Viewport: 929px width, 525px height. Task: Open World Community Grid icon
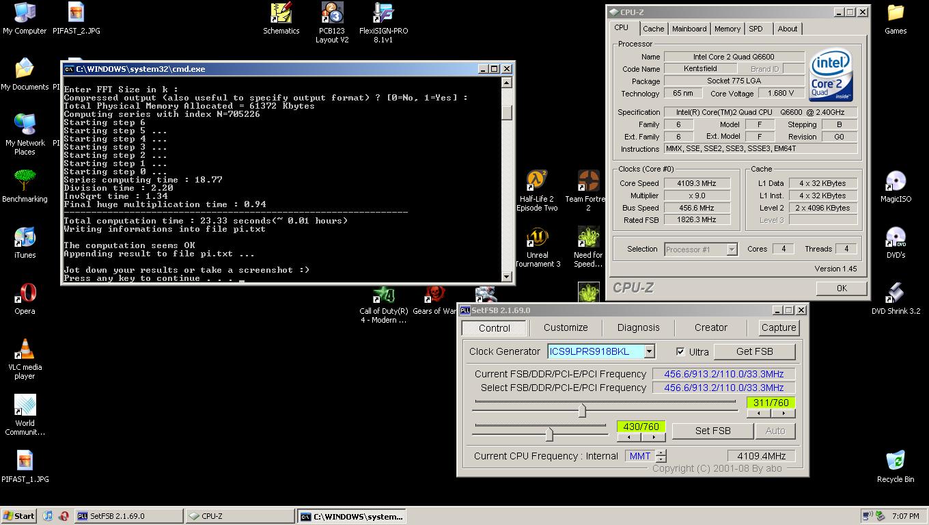pyautogui.click(x=25, y=415)
